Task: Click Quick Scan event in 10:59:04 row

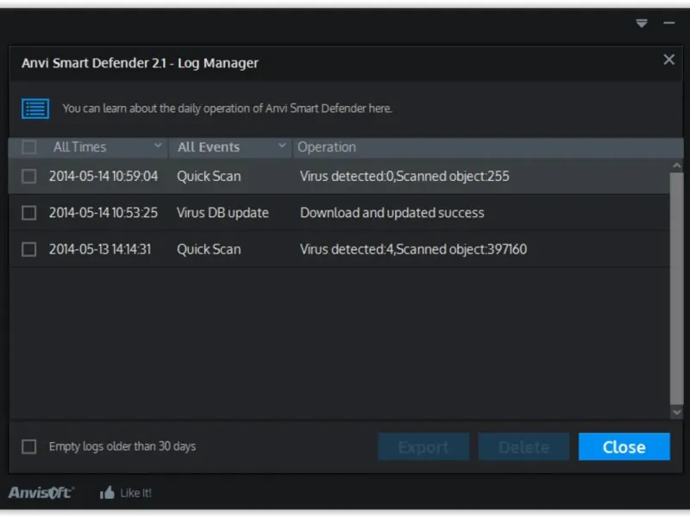Action: (x=209, y=177)
